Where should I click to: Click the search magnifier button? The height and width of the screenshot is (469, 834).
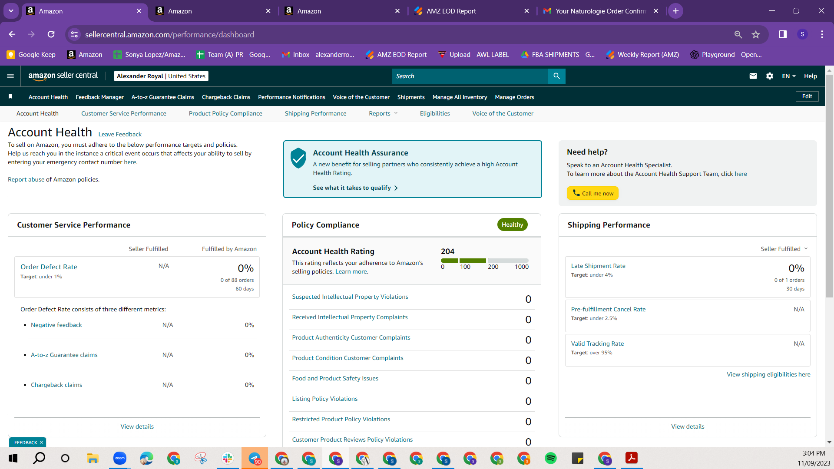pyautogui.click(x=556, y=76)
